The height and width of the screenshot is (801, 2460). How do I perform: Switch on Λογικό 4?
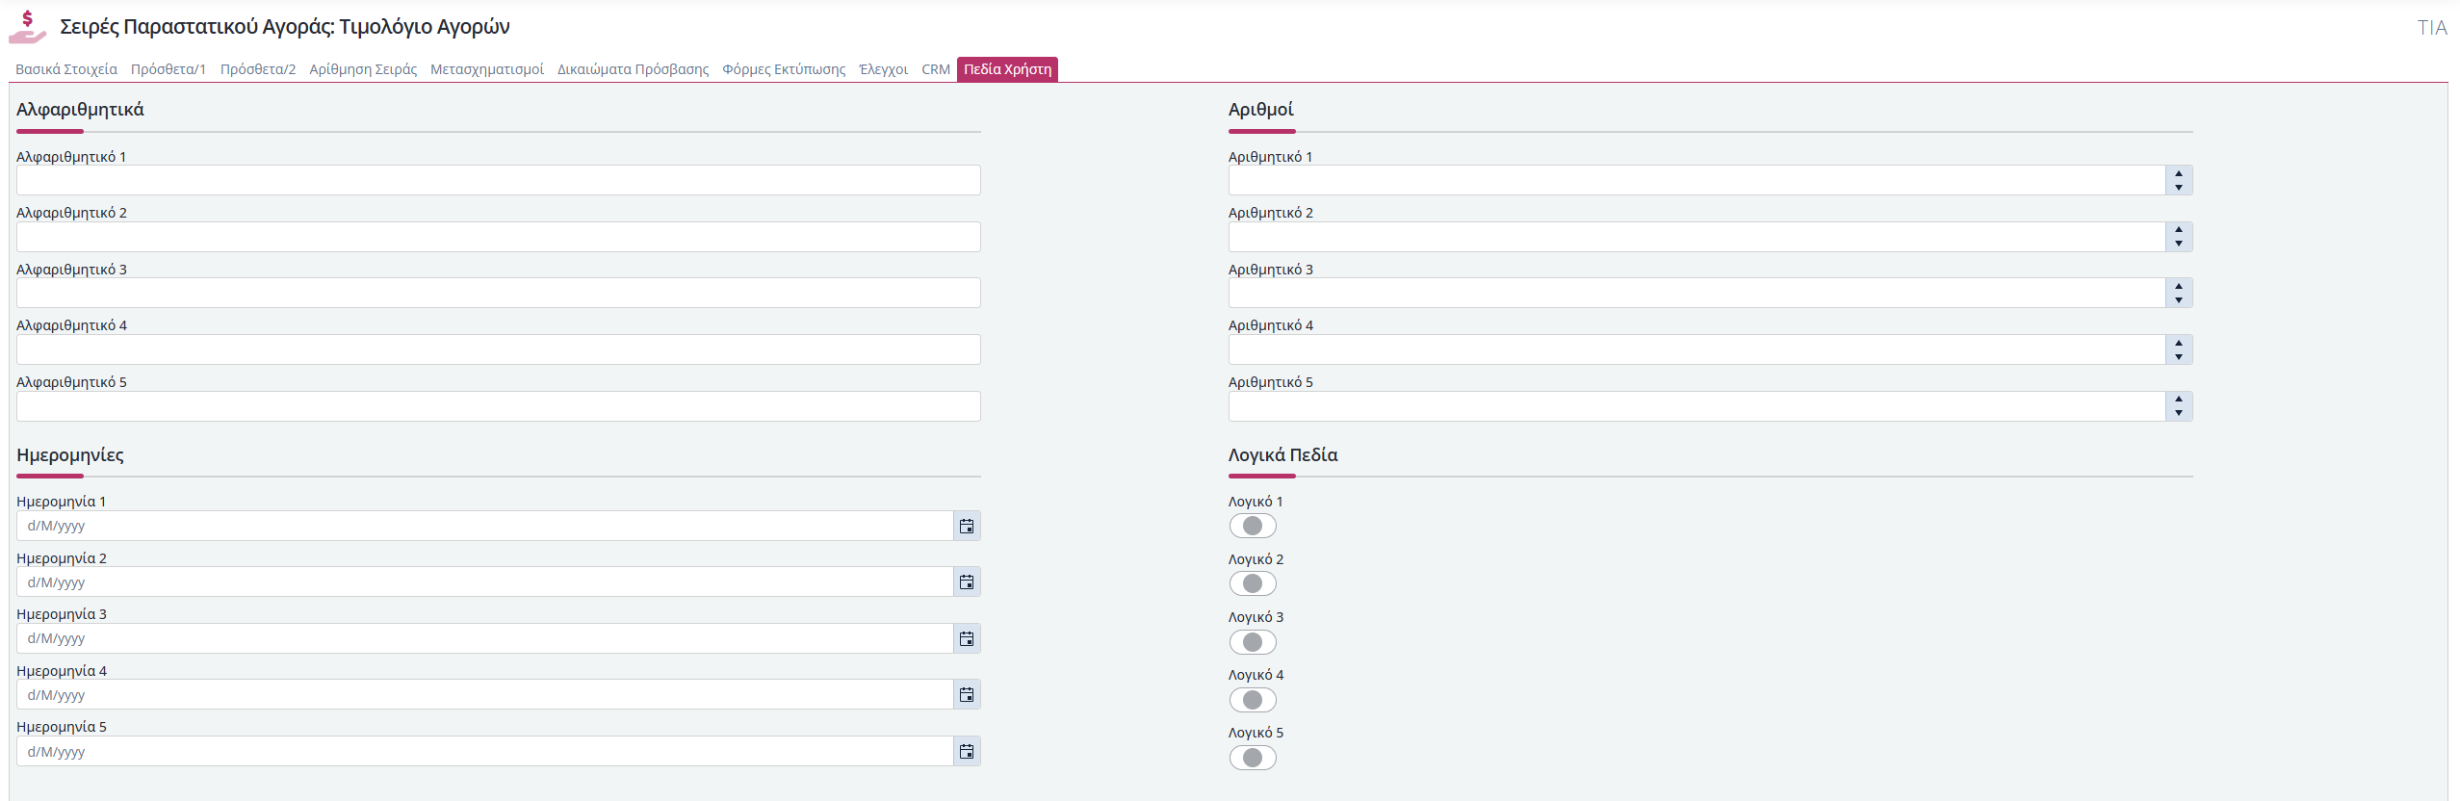pos(1253,699)
